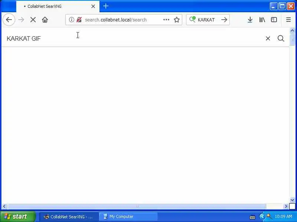View site information icon in address bar
The height and width of the screenshot is (222, 297).
click(71, 20)
